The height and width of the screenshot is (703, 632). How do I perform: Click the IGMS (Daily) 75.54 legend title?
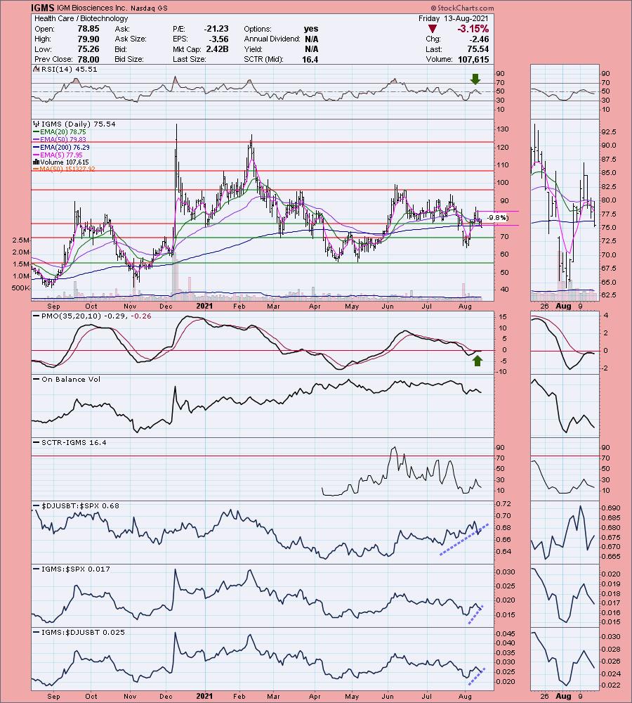[x=79, y=124]
